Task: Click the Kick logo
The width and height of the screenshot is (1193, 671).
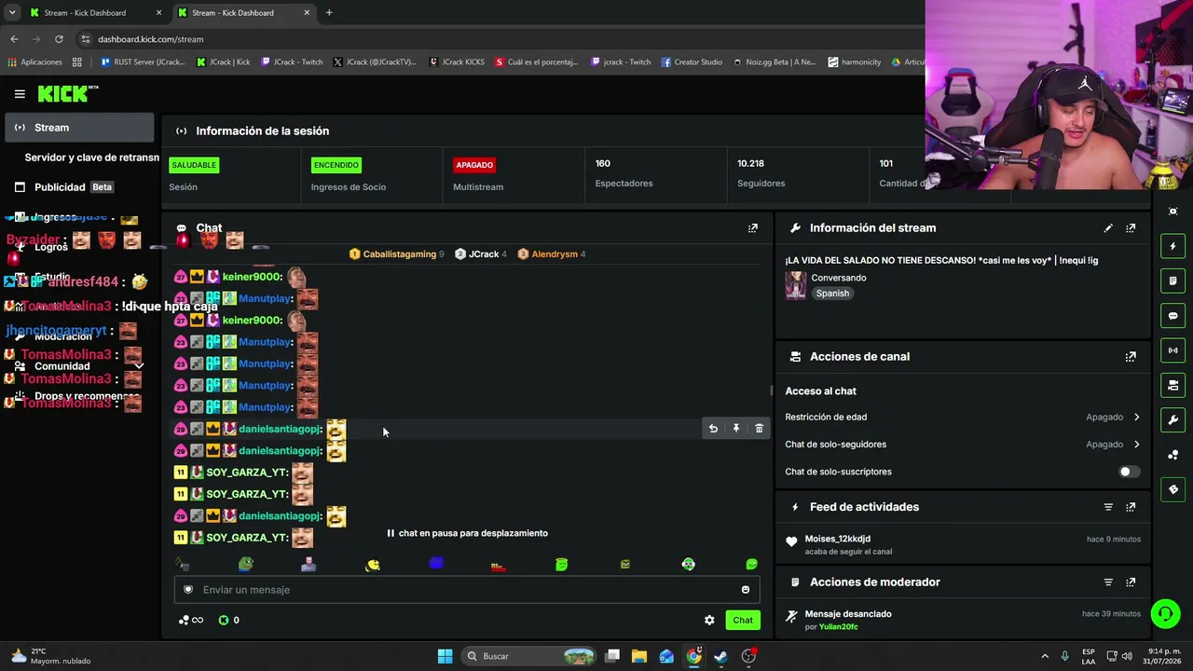Action: (68, 93)
